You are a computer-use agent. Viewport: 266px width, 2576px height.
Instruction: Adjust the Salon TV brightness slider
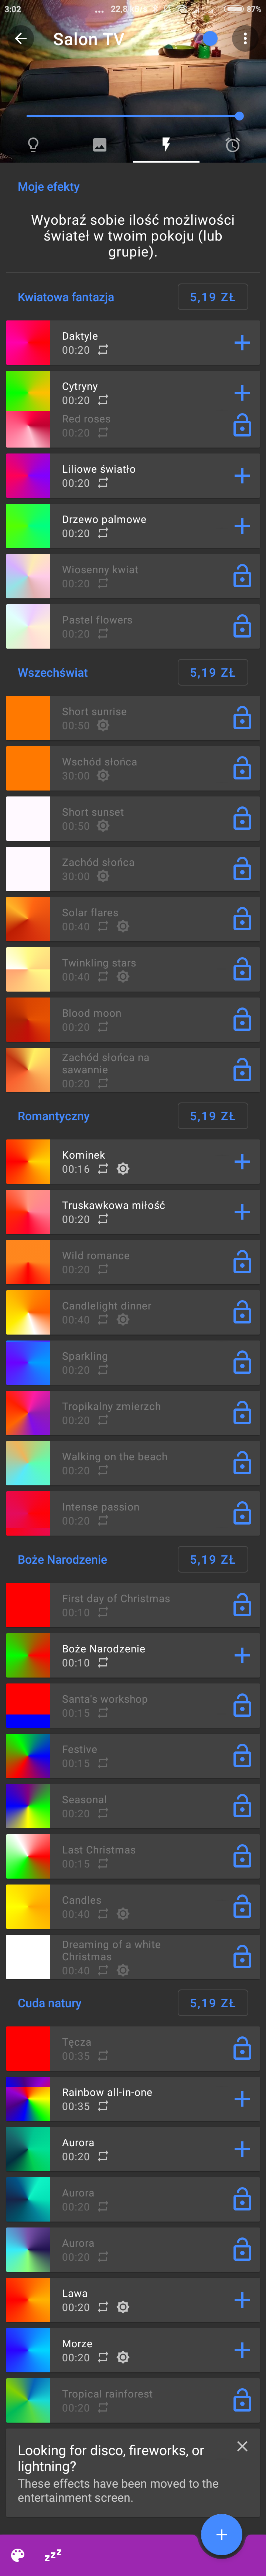(x=130, y=116)
